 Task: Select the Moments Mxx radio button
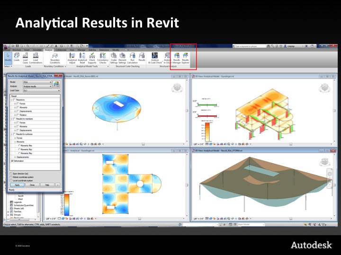pyautogui.click(x=19, y=146)
